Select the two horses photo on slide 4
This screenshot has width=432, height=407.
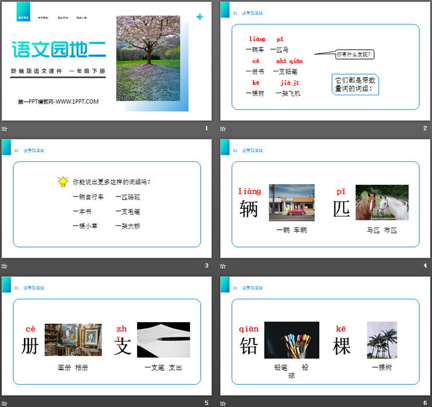click(x=382, y=202)
